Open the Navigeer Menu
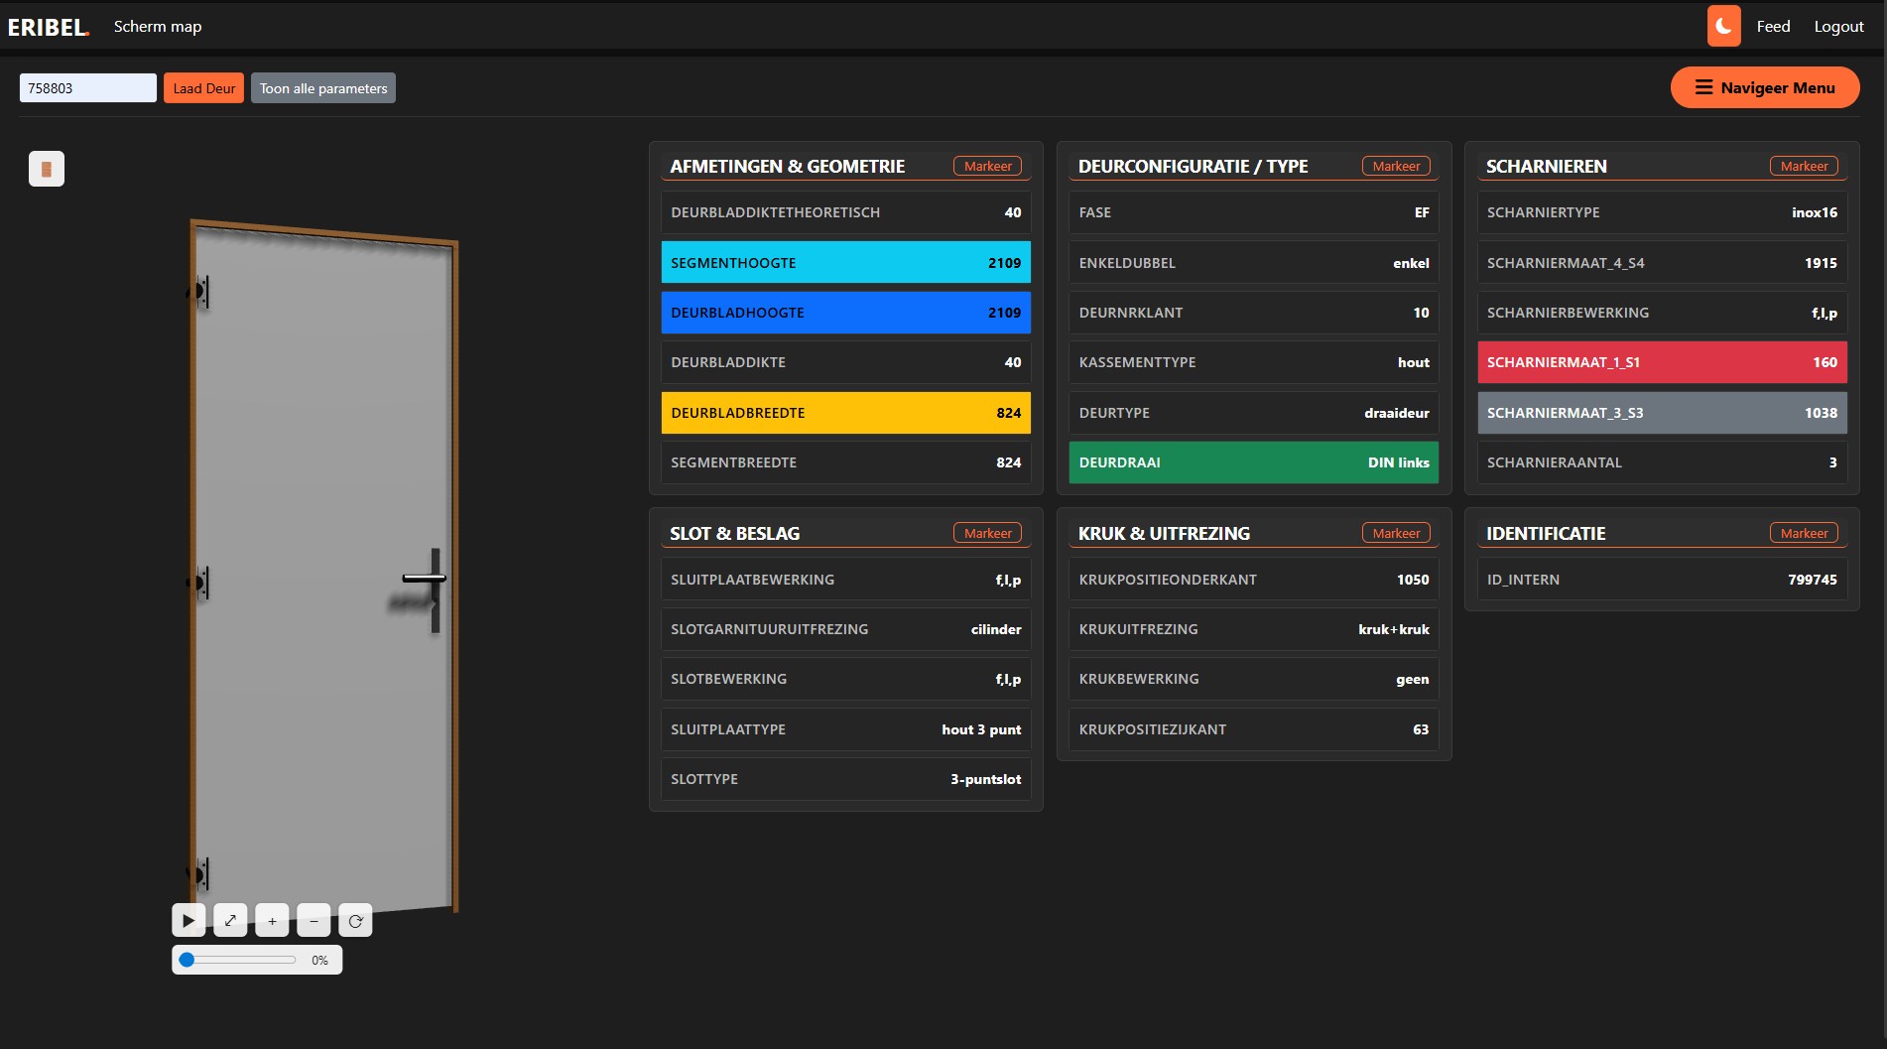This screenshot has width=1887, height=1049. [1765, 87]
